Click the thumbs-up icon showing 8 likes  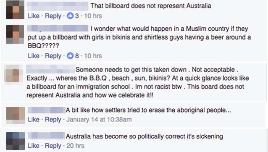tap(70, 56)
